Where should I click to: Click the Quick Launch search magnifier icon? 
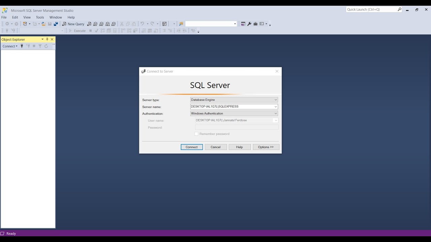(399, 9)
